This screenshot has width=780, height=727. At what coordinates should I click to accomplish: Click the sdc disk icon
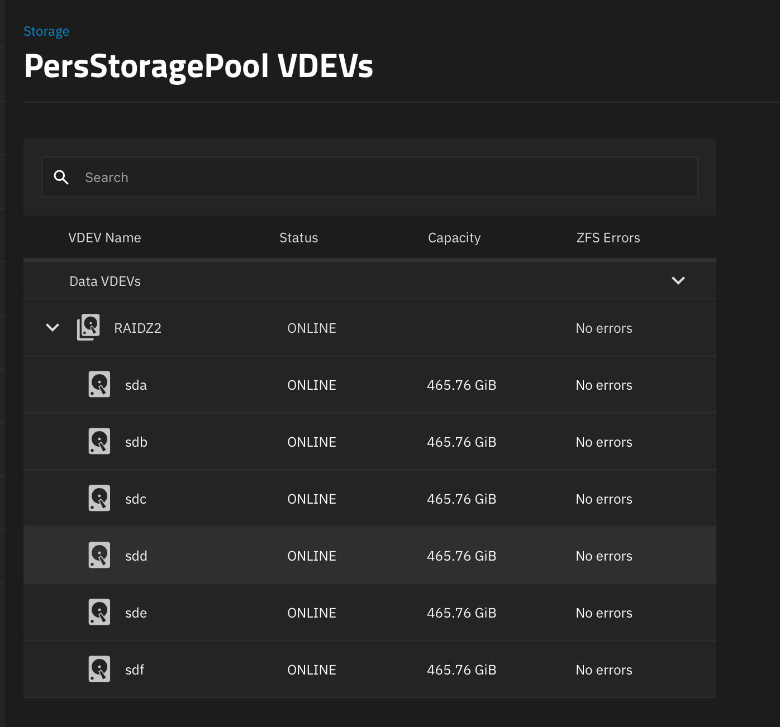point(99,499)
